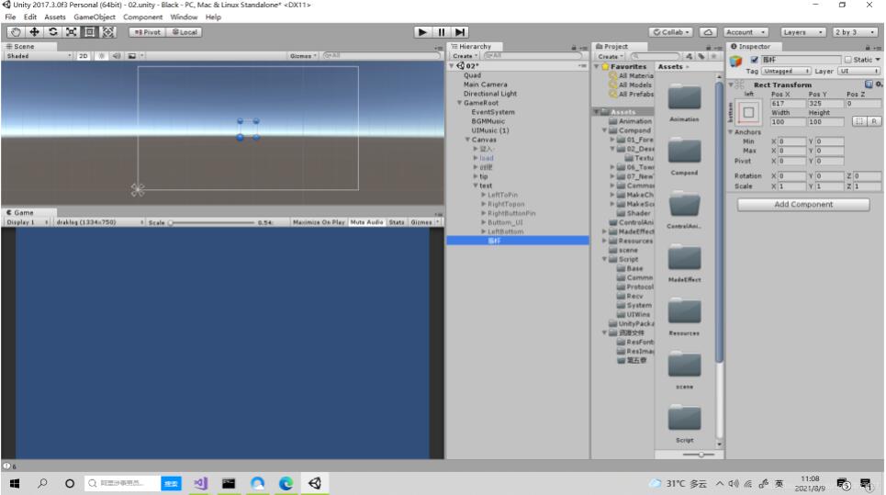The width and height of the screenshot is (886, 495).
Task: Select the Scale tool
Action: pyautogui.click(x=72, y=32)
